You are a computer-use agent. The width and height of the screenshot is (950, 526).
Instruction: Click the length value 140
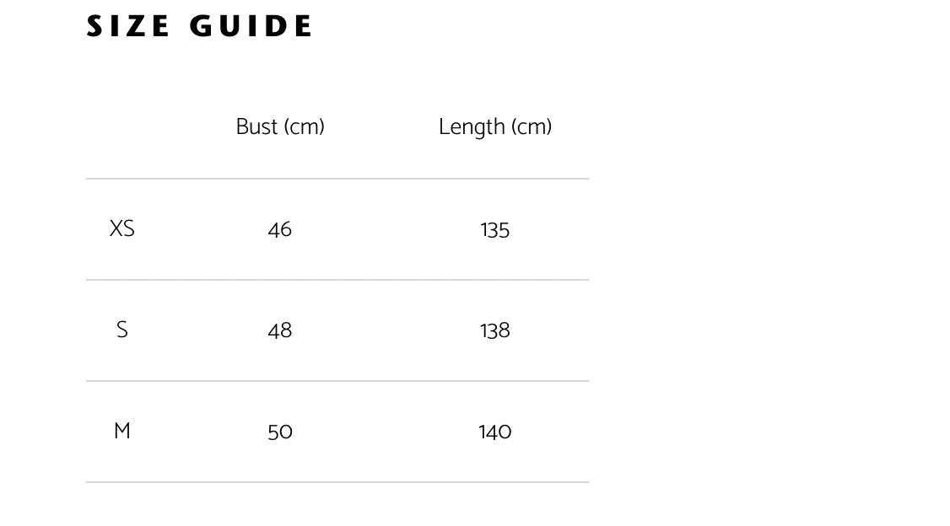pos(495,432)
